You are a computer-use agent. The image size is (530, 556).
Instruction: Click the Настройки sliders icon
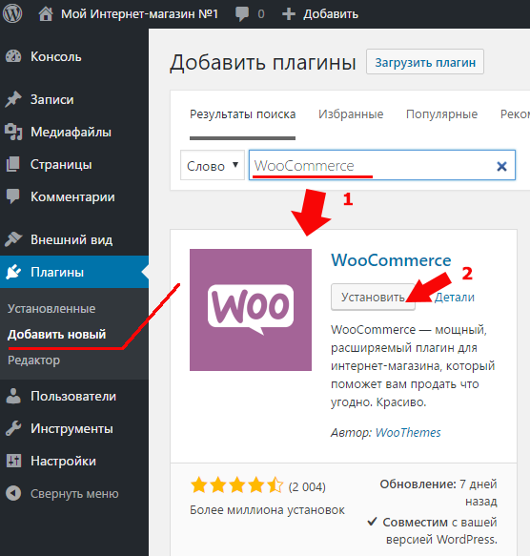click(x=13, y=461)
